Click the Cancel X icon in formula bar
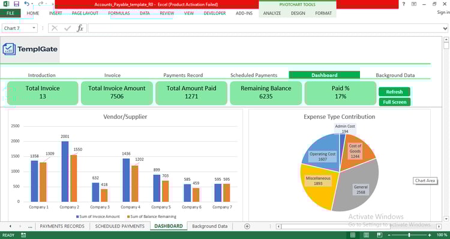This screenshot has width=450, height=239. pos(55,28)
